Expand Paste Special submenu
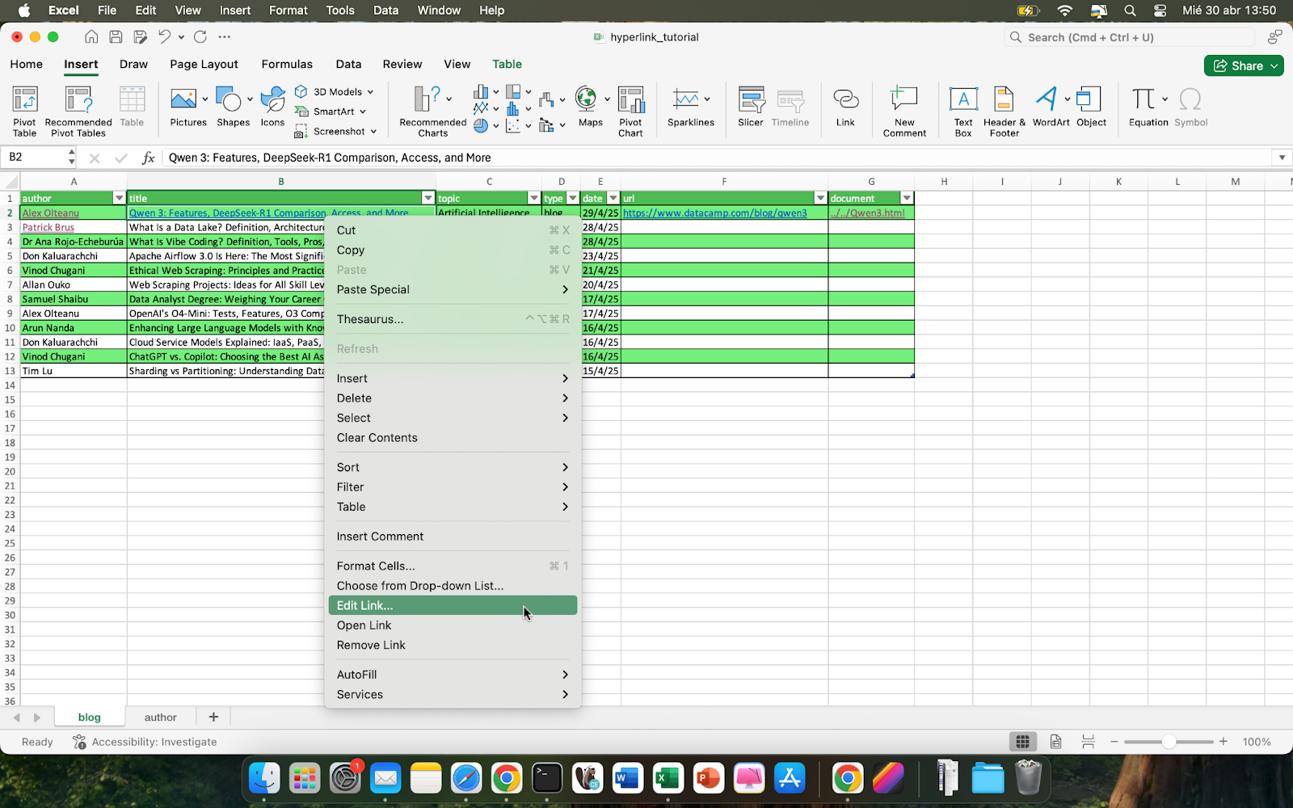1293x808 pixels. (x=453, y=289)
